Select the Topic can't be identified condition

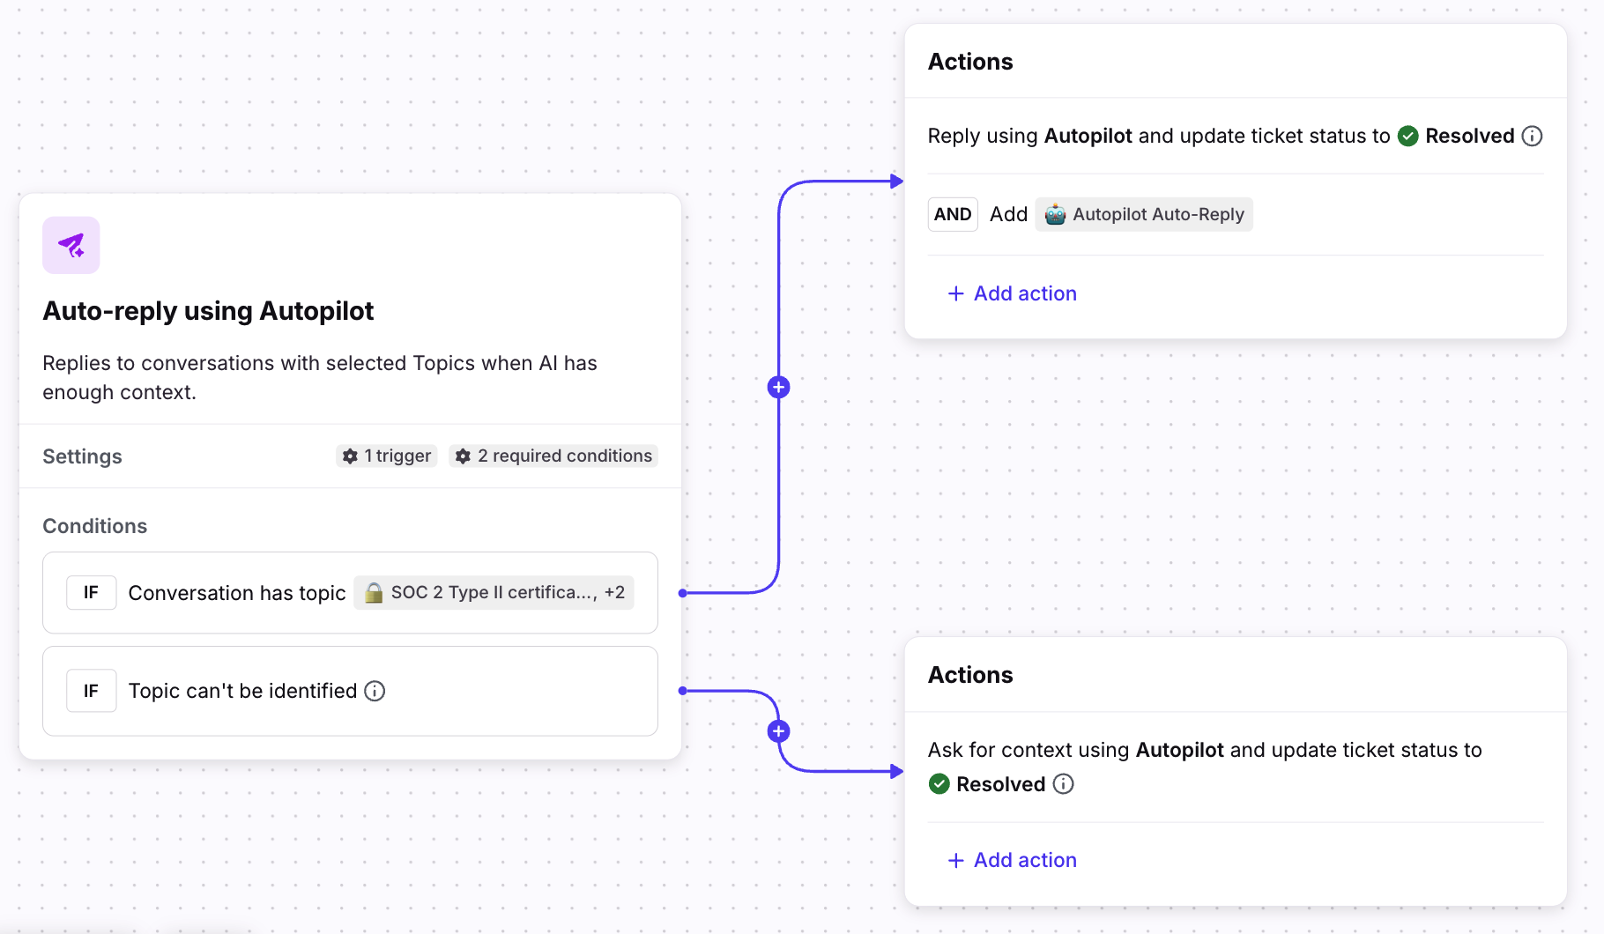click(x=242, y=691)
